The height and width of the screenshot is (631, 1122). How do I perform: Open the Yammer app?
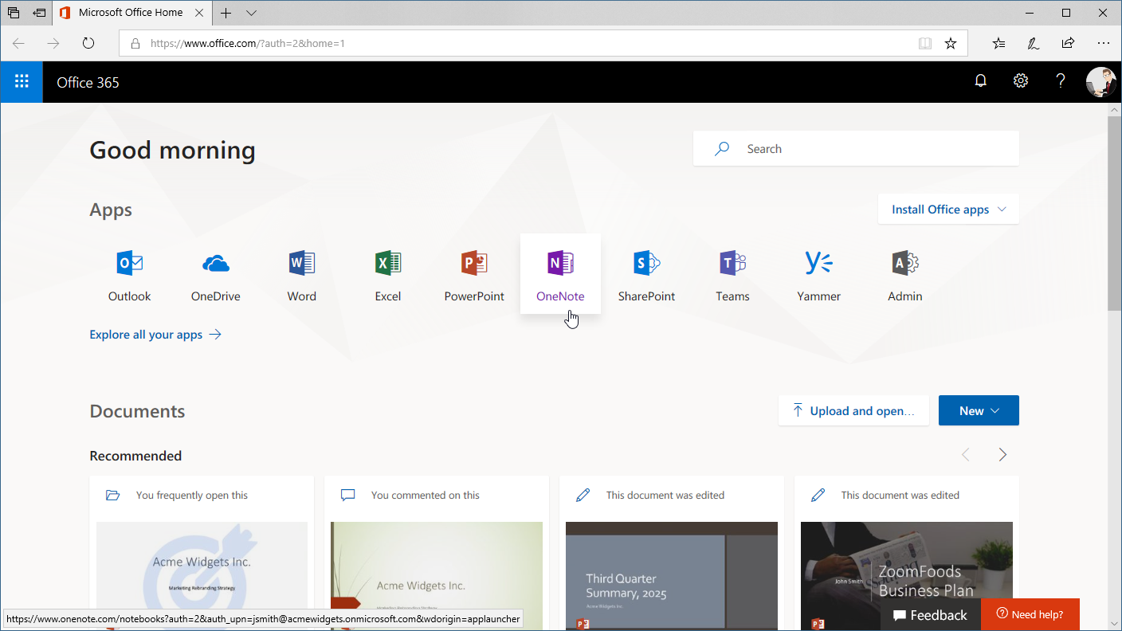818,274
